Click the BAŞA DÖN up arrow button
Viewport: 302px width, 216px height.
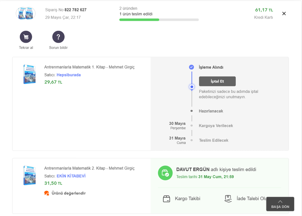(280, 204)
